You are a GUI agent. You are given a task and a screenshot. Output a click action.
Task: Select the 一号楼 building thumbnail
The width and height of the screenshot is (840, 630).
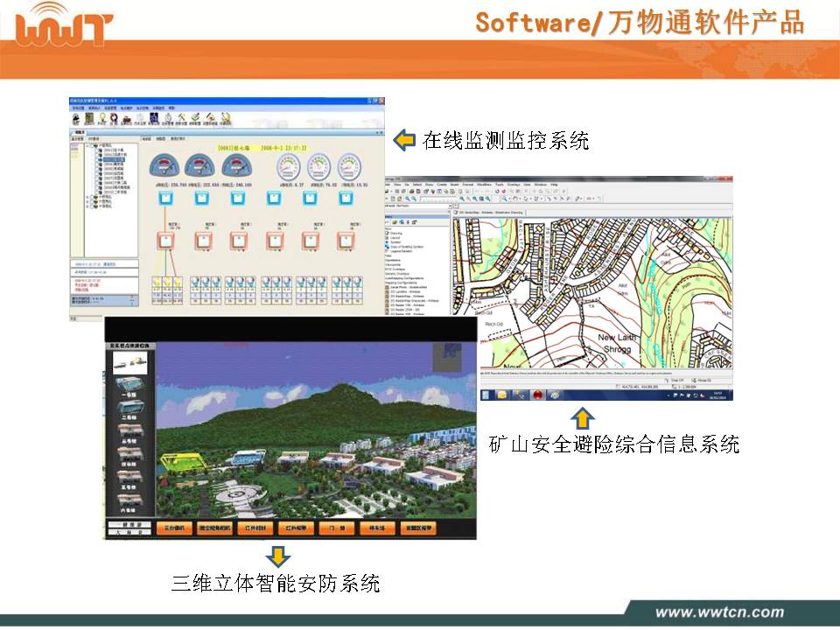130,385
